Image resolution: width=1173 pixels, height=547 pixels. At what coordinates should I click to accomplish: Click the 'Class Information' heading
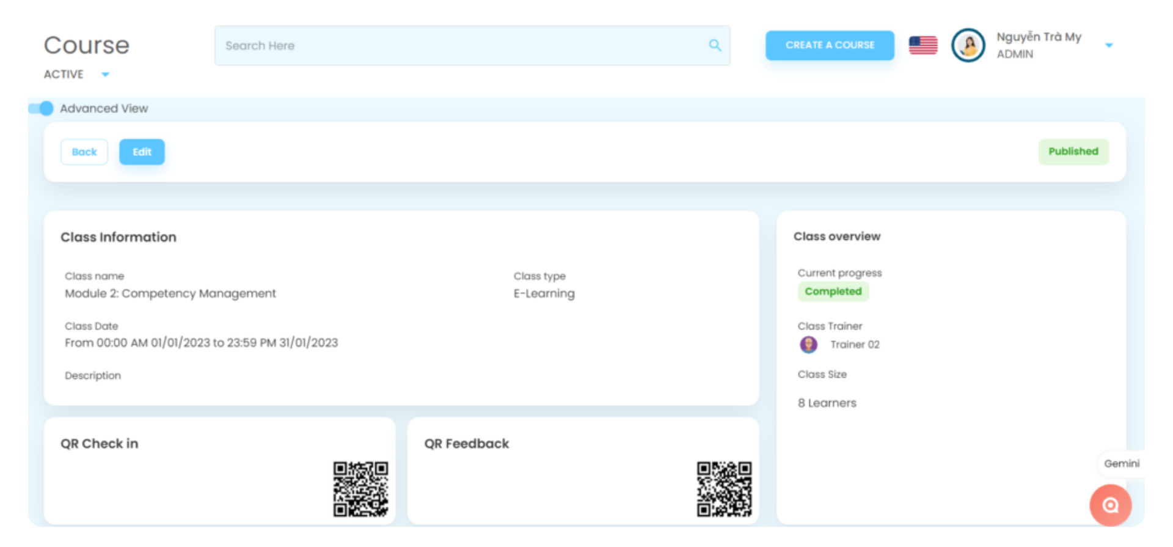[x=119, y=237]
